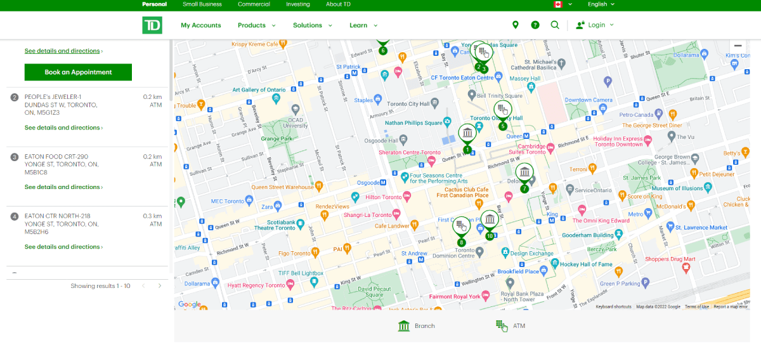Open the About TD section

pos(339,4)
